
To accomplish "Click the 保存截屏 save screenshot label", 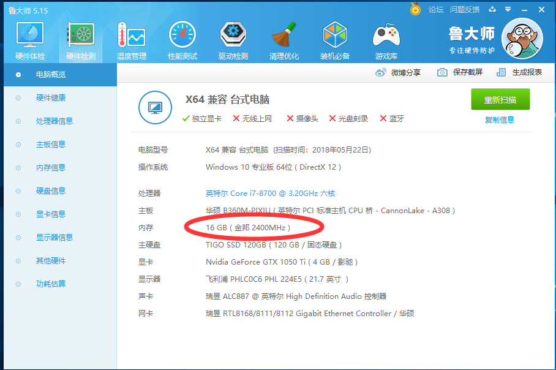I will (468, 72).
